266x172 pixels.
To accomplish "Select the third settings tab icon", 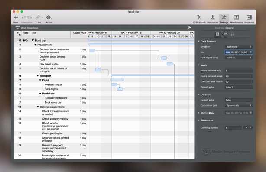I will [233, 34].
